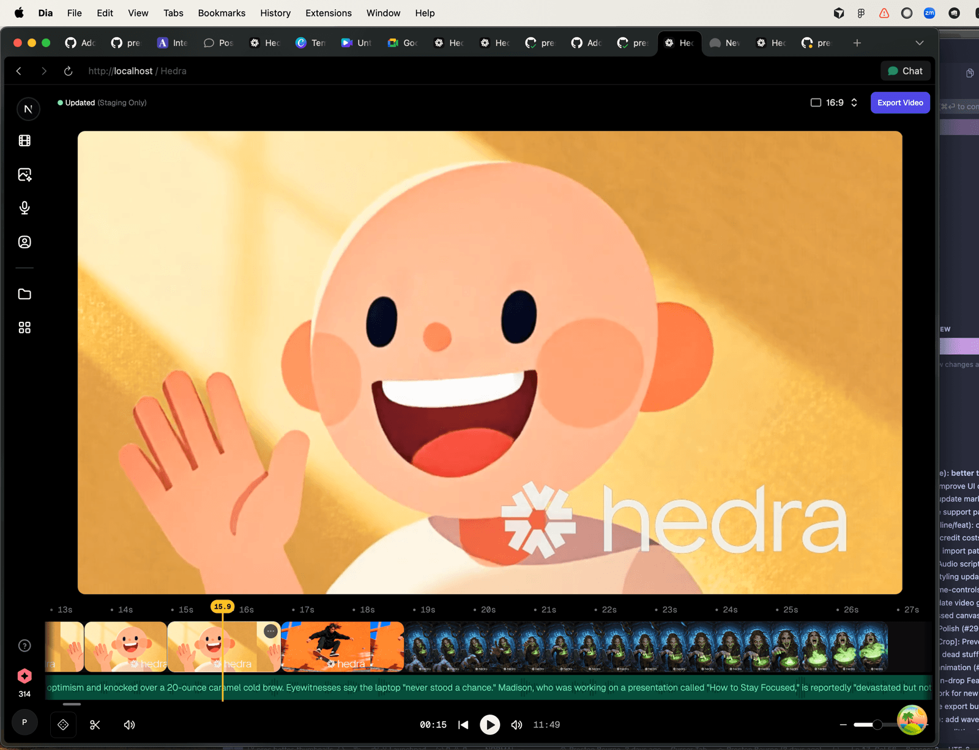979x750 pixels.
Task: Select the skateboarder clip thumbnail
Action: pyautogui.click(x=343, y=647)
